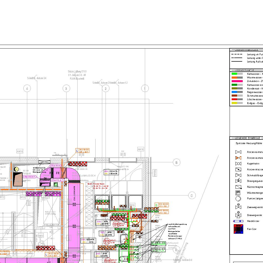Screen dimensions: 263x263
Task: Click the Kugelhahn valve symbol in legend
Action: tap(238, 164)
